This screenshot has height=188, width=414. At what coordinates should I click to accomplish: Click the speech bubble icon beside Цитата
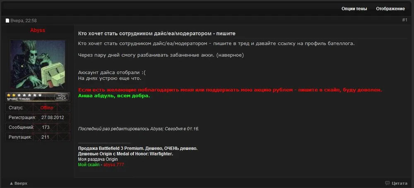click(387, 183)
